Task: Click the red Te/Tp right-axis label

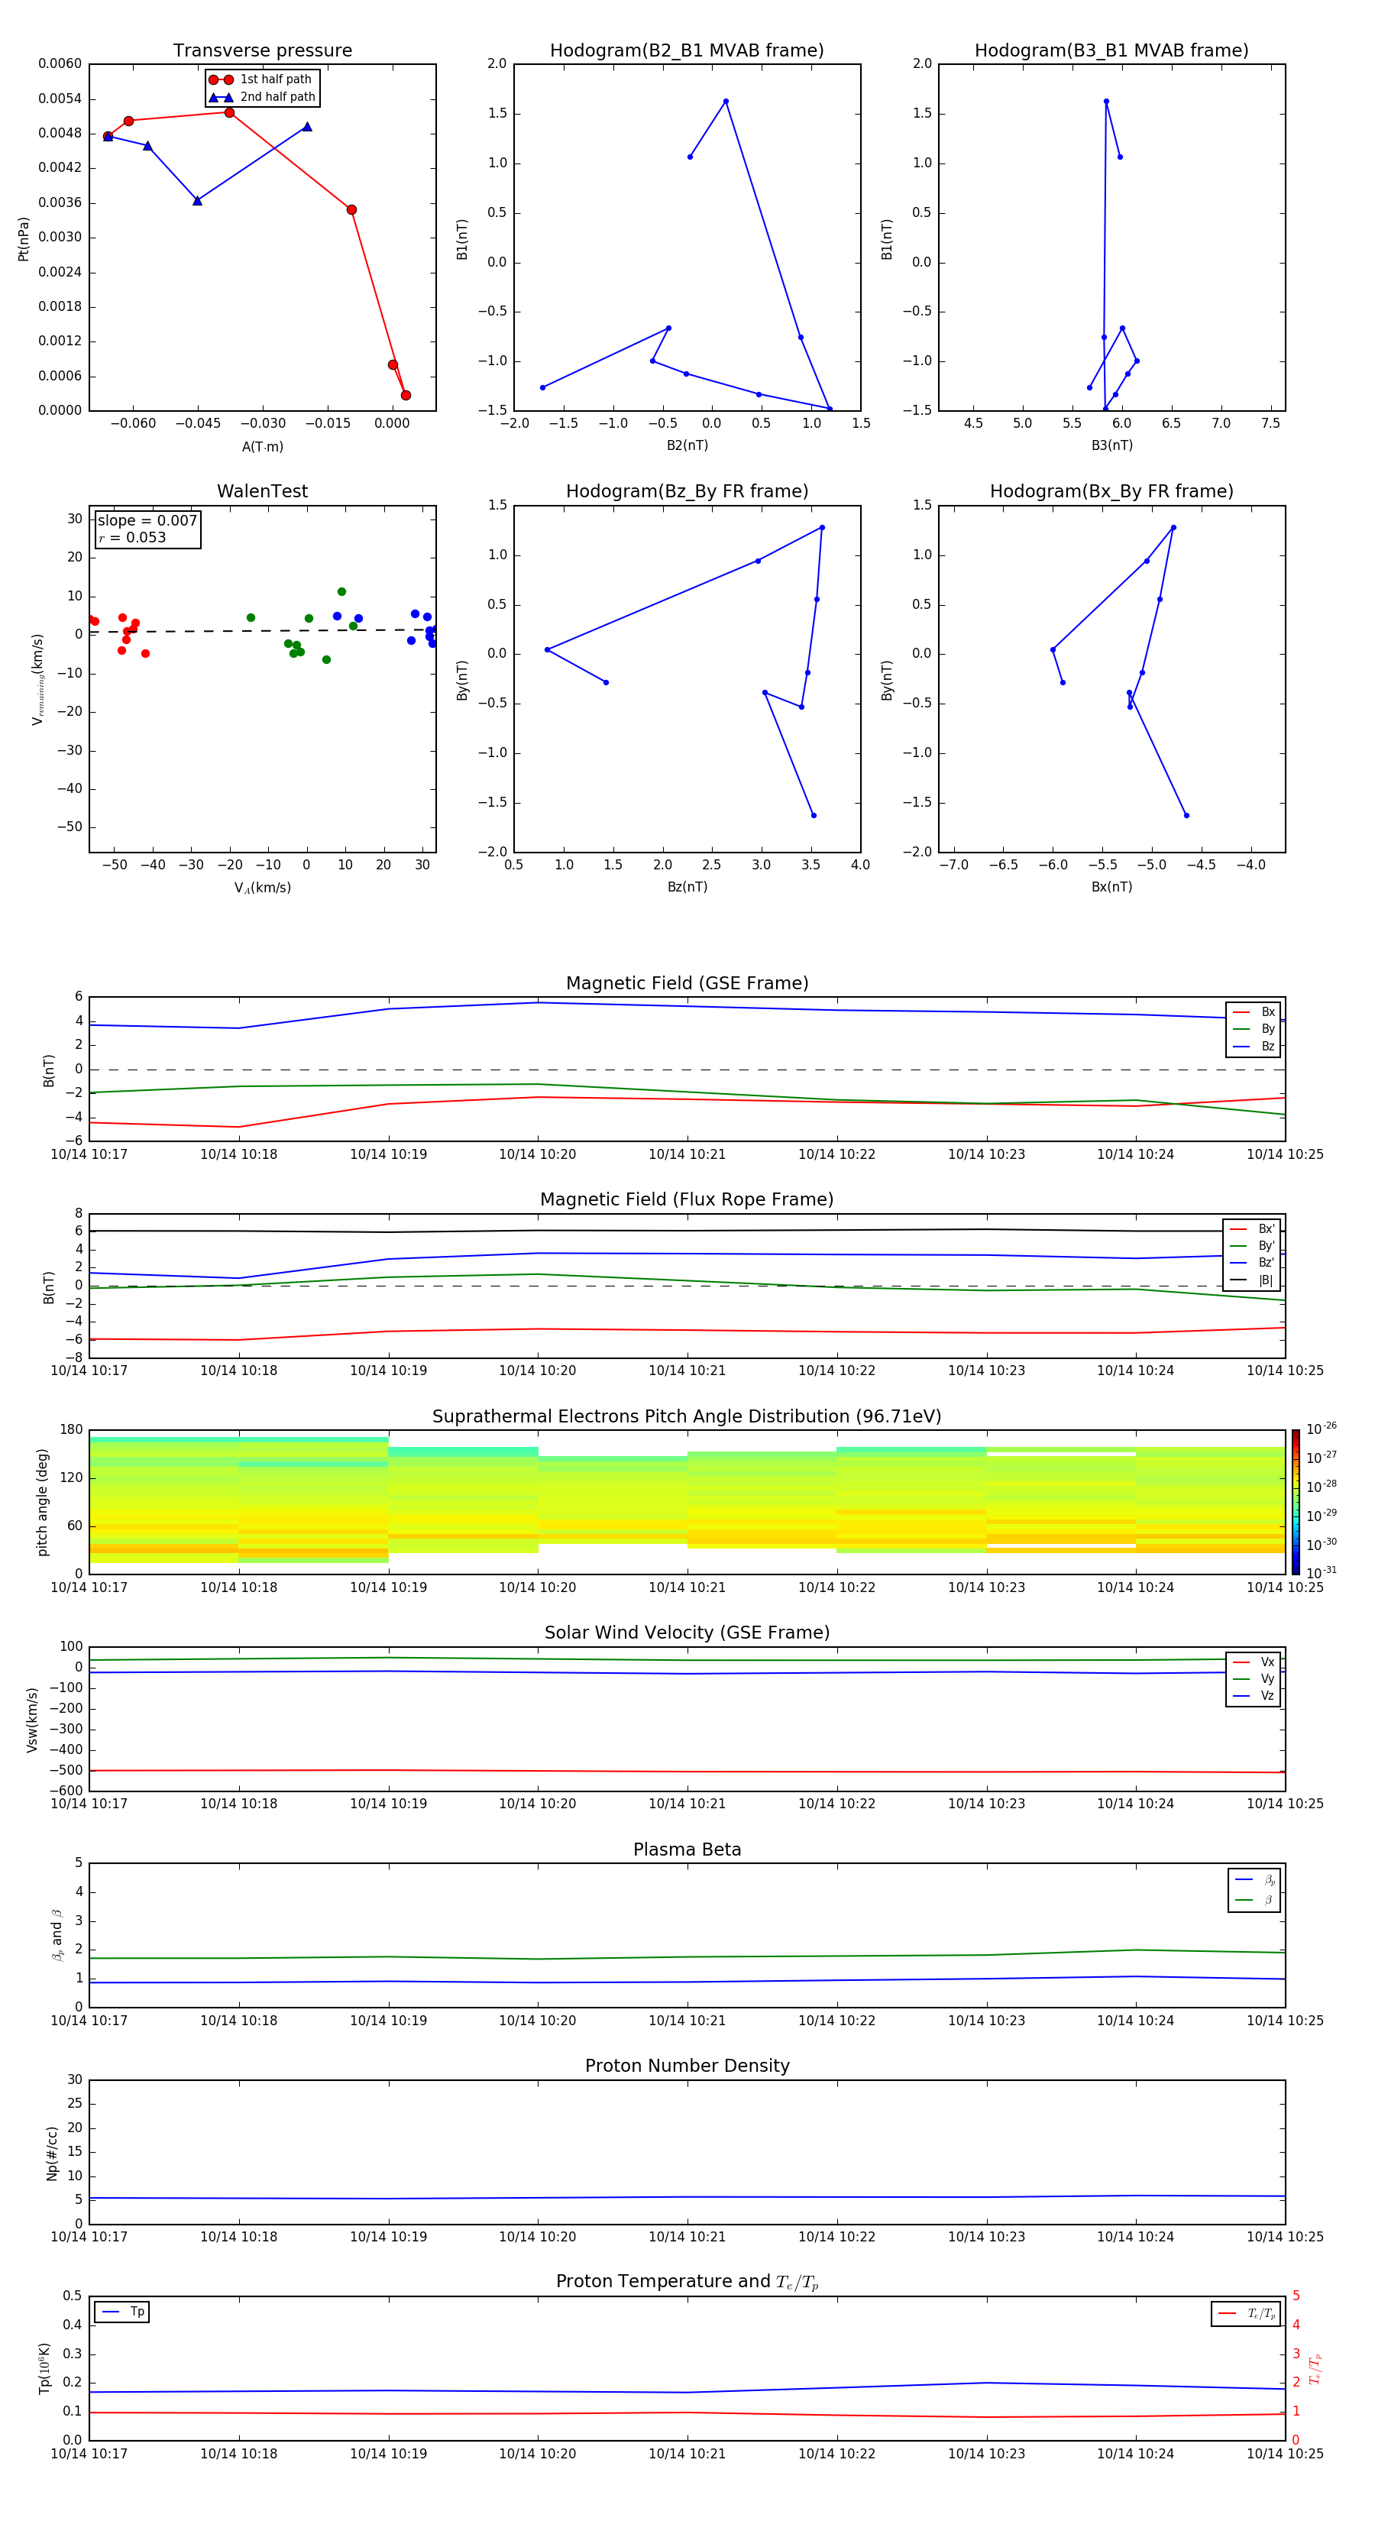Action: (x=1315, y=2368)
